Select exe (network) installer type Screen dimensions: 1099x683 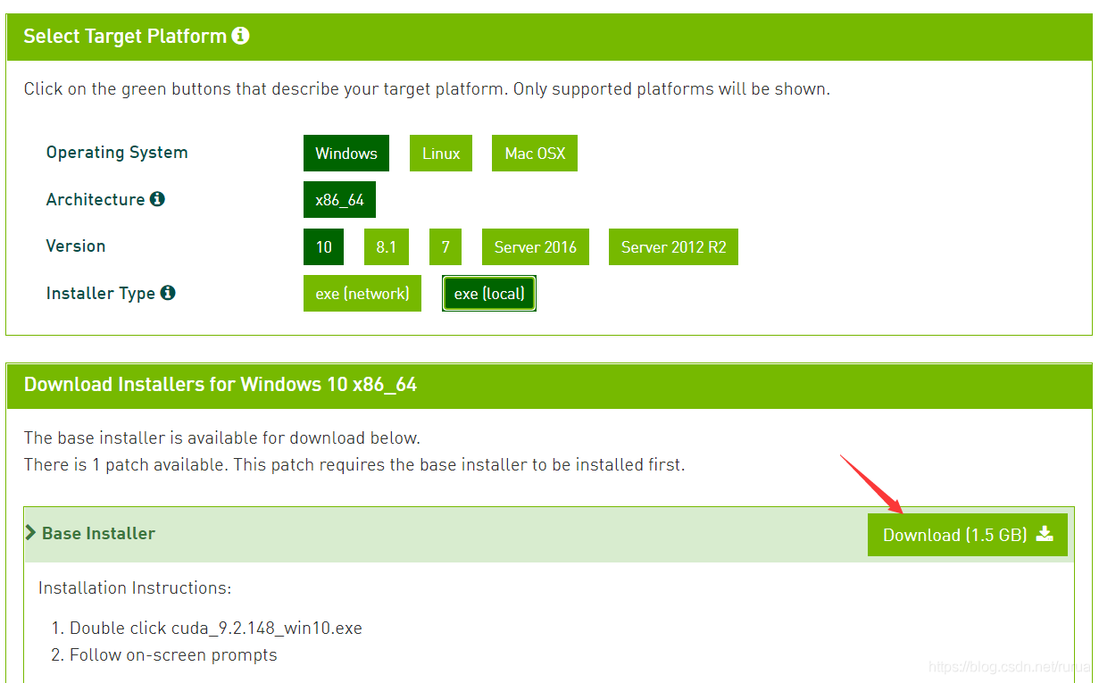click(362, 294)
